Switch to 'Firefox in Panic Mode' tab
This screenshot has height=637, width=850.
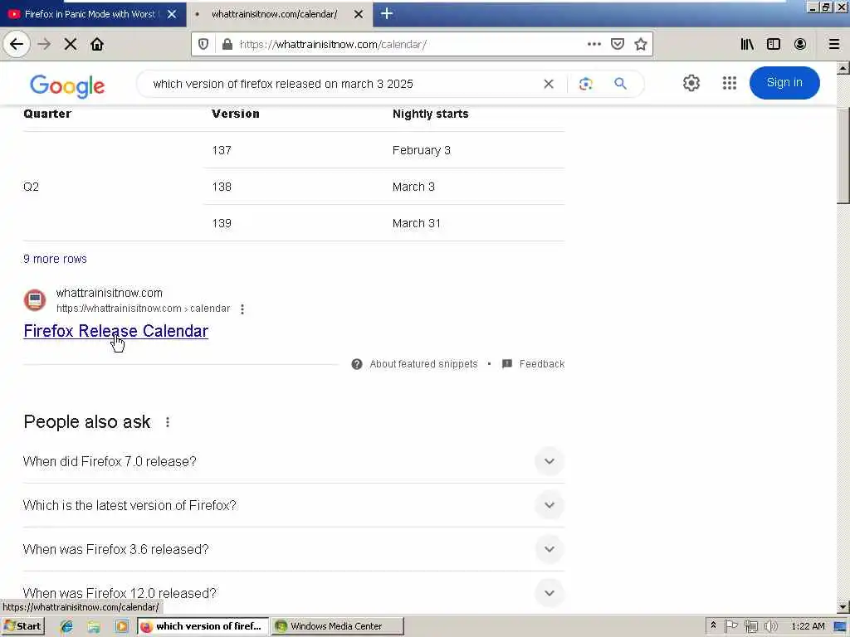[92, 14]
